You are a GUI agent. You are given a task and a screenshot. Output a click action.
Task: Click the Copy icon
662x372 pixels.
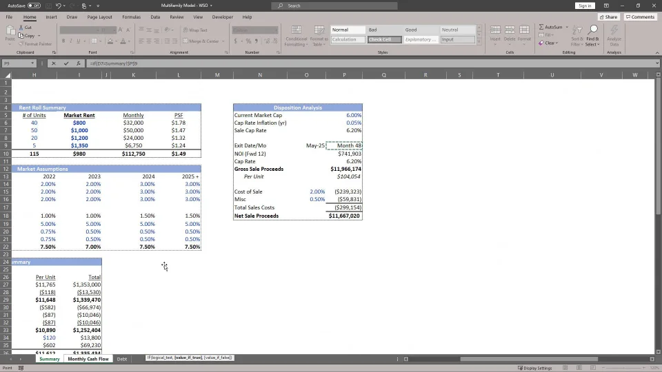click(21, 35)
